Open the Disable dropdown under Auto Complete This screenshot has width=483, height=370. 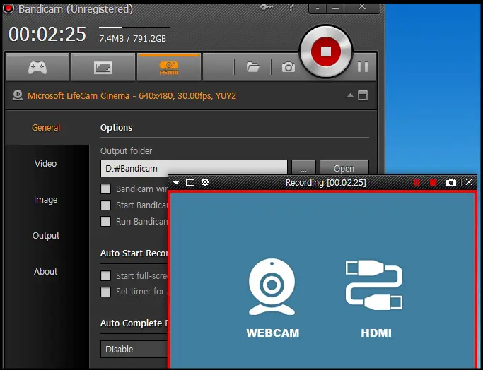pyautogui.click(x=134, y=349)
